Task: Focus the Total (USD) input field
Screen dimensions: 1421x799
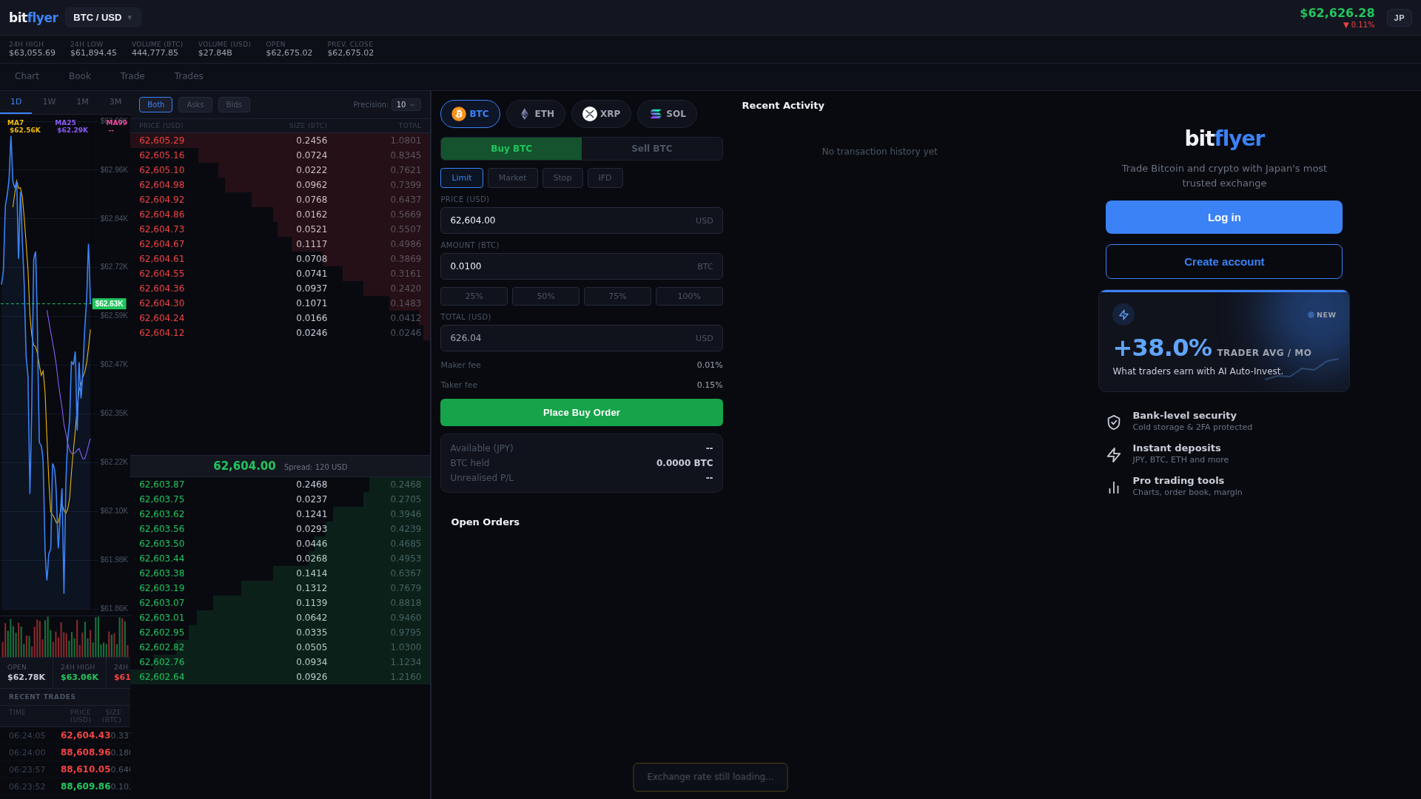Action: pos(582,338)
